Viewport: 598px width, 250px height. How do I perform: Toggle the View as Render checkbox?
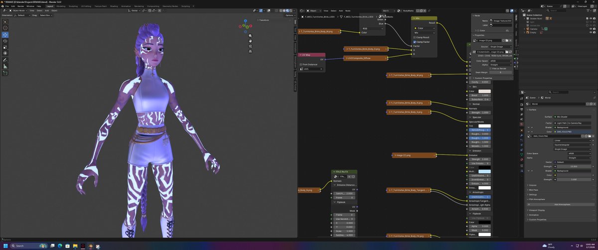point(491,68)
